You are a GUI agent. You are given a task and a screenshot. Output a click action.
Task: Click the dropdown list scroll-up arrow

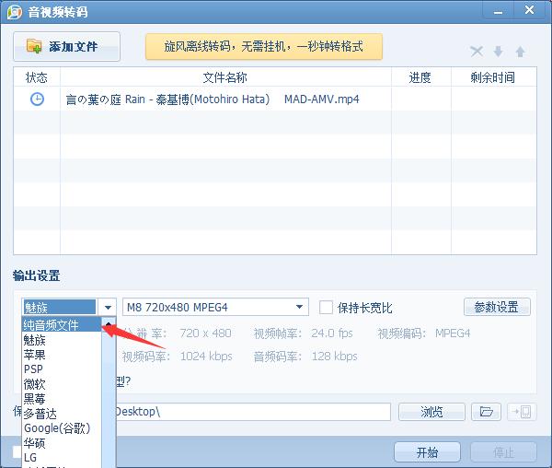coord(109,323)
